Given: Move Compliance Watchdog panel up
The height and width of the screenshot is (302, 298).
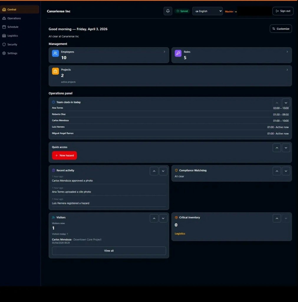Looking at the screenshot, I should coord(277,171).
